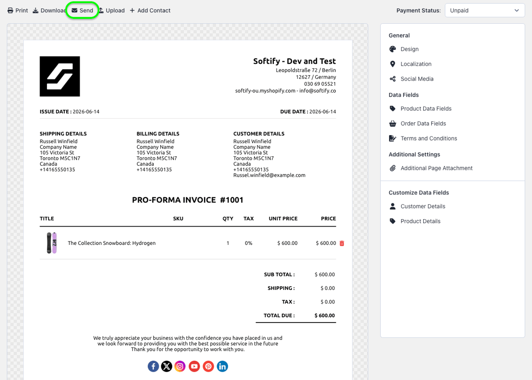Delete the Hydrogen snowboard line item
This screenshot has height=380, width=532.
342,243
